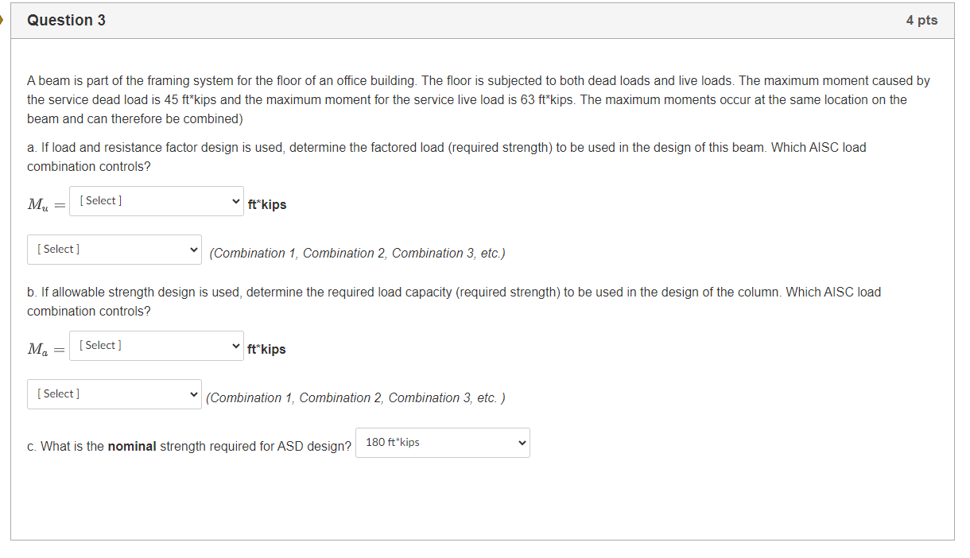Click the part b question text
Viewport: 970px width, 558px height.
(318, 292)
